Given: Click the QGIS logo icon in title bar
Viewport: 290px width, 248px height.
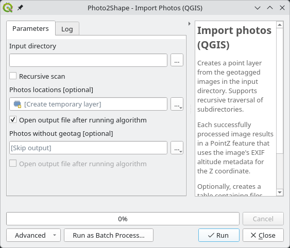Looking at the screenshot, I should click(x=8, y=8).
